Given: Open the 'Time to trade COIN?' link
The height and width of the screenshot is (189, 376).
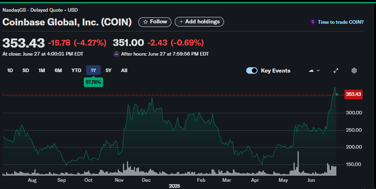Looking at the screenshot, I should [x=340, y=22].
